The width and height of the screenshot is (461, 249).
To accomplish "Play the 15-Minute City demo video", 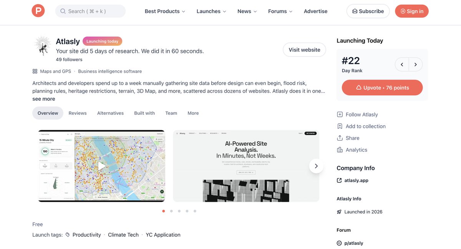I will pyautogui.click(x=101, y=166).
